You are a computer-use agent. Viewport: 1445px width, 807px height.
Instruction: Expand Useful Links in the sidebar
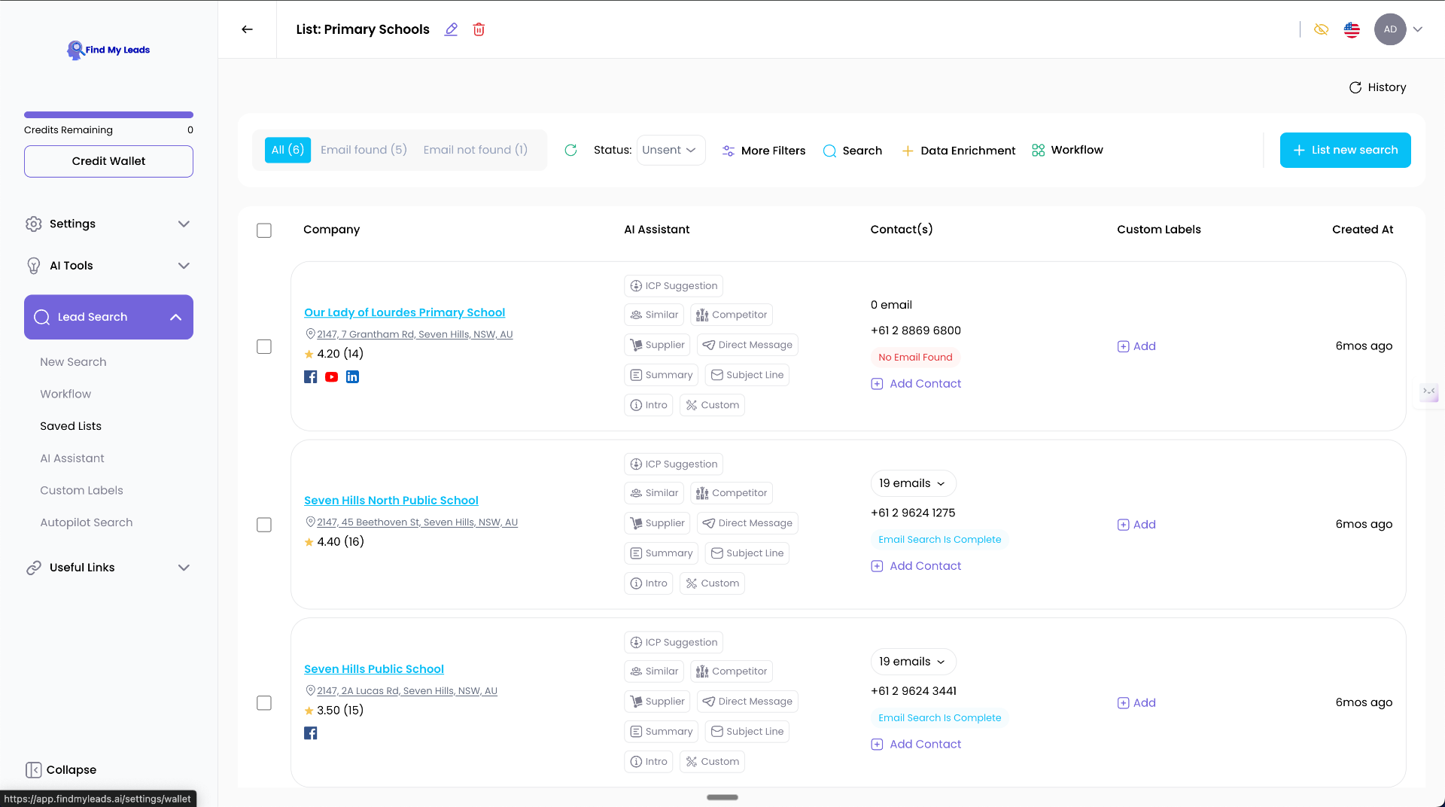tap(108, 568)
